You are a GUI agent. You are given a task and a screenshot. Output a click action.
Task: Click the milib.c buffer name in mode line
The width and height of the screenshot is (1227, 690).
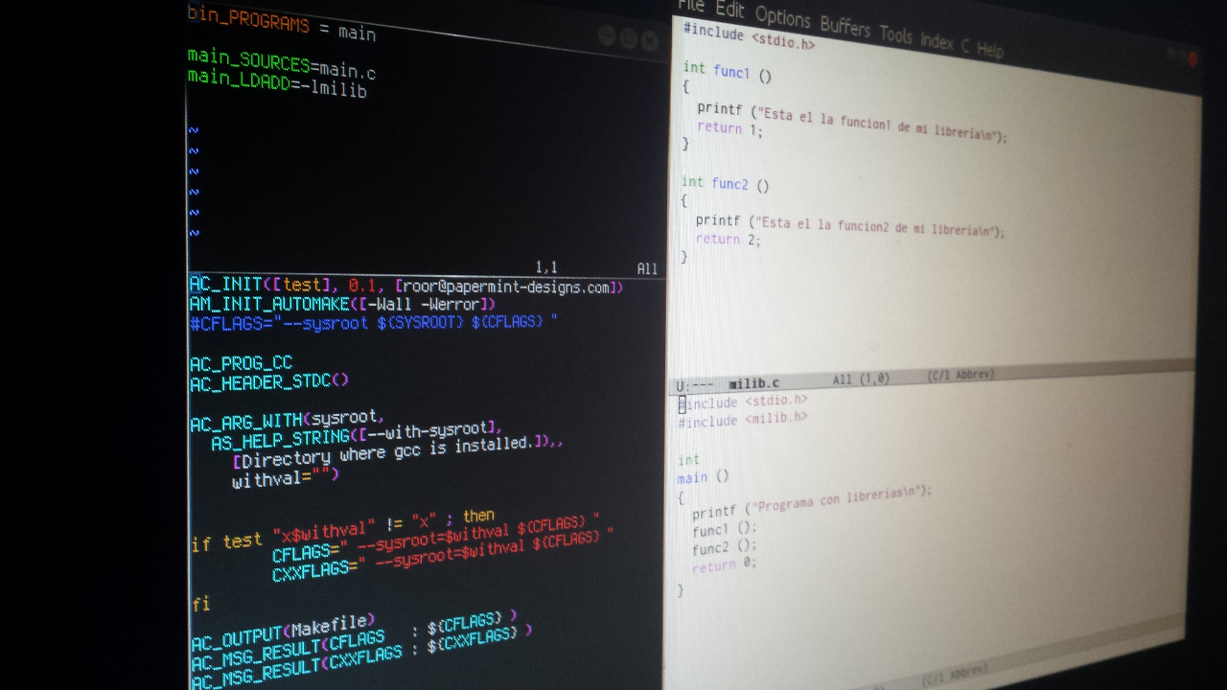point(753,381)
